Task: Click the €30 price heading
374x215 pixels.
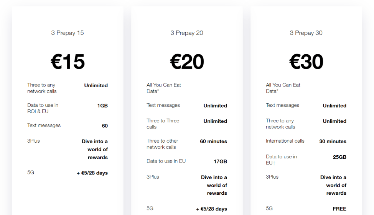Action: (306, 62)
